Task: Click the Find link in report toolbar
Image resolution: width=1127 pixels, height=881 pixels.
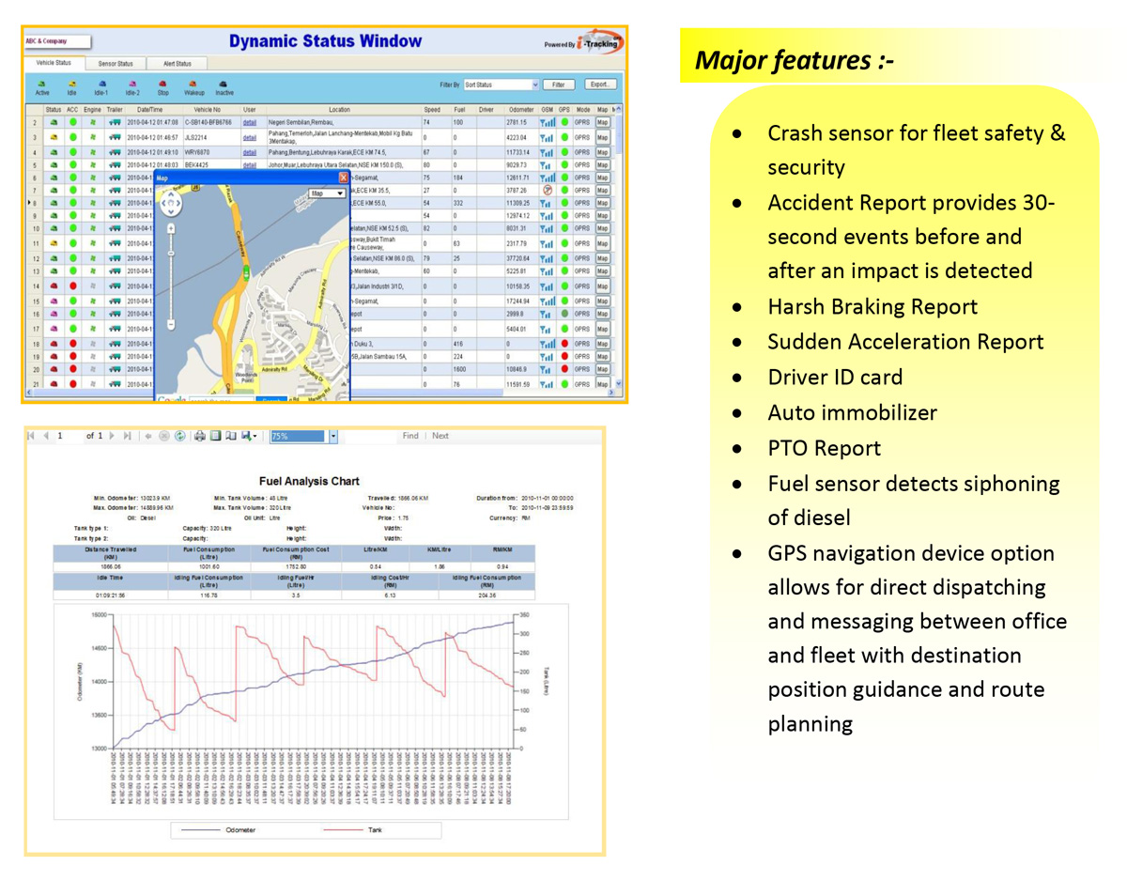Action: (x=410, y=436)
